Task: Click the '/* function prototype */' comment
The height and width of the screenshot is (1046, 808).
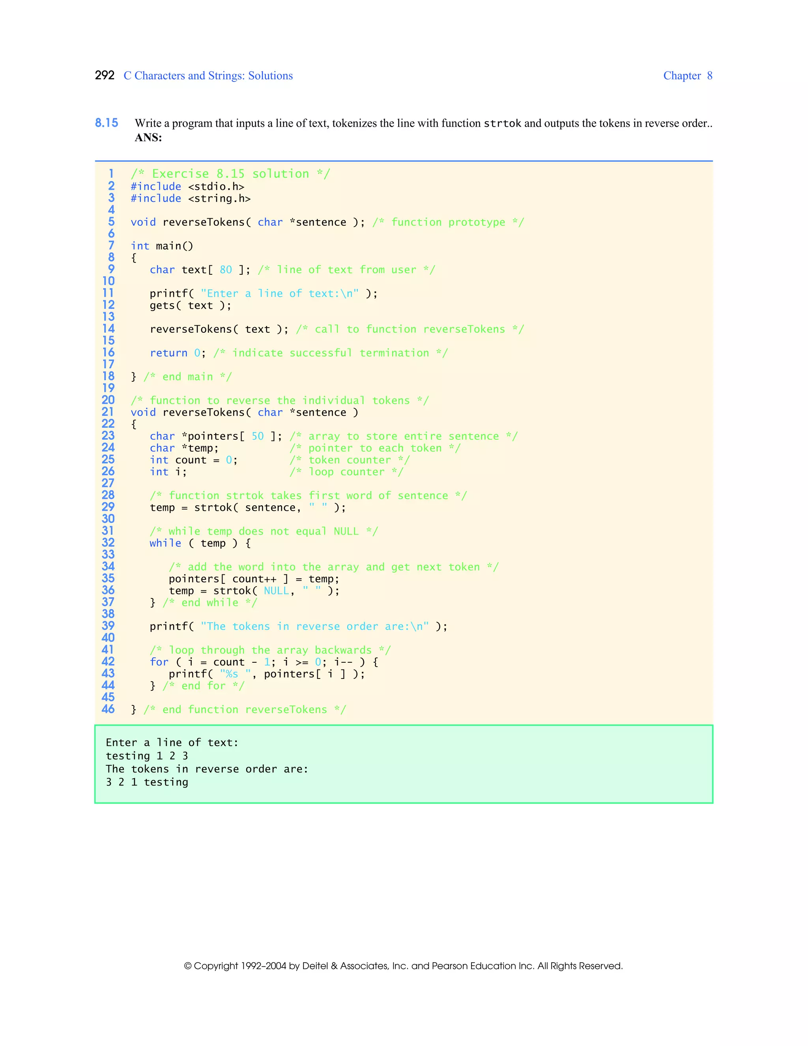Action: click(449, 222)
